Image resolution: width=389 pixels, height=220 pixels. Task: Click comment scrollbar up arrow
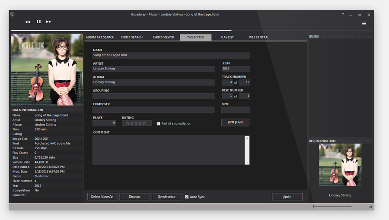point(247,138)
